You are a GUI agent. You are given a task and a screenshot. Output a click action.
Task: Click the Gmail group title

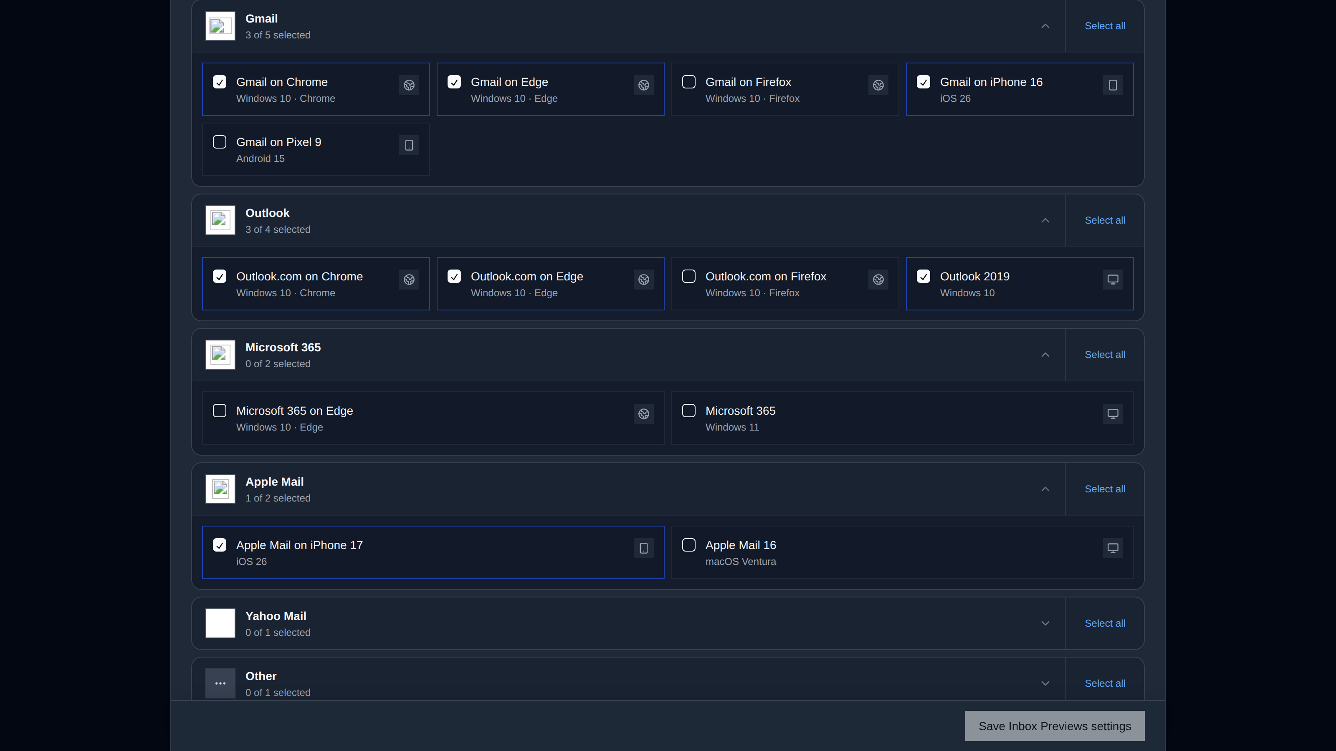pos(261,19)
